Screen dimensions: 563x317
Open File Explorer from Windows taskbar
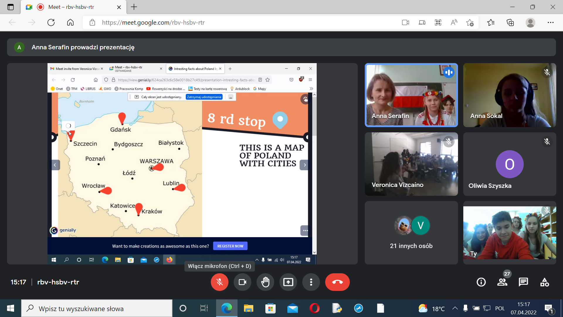click(248, 308)
